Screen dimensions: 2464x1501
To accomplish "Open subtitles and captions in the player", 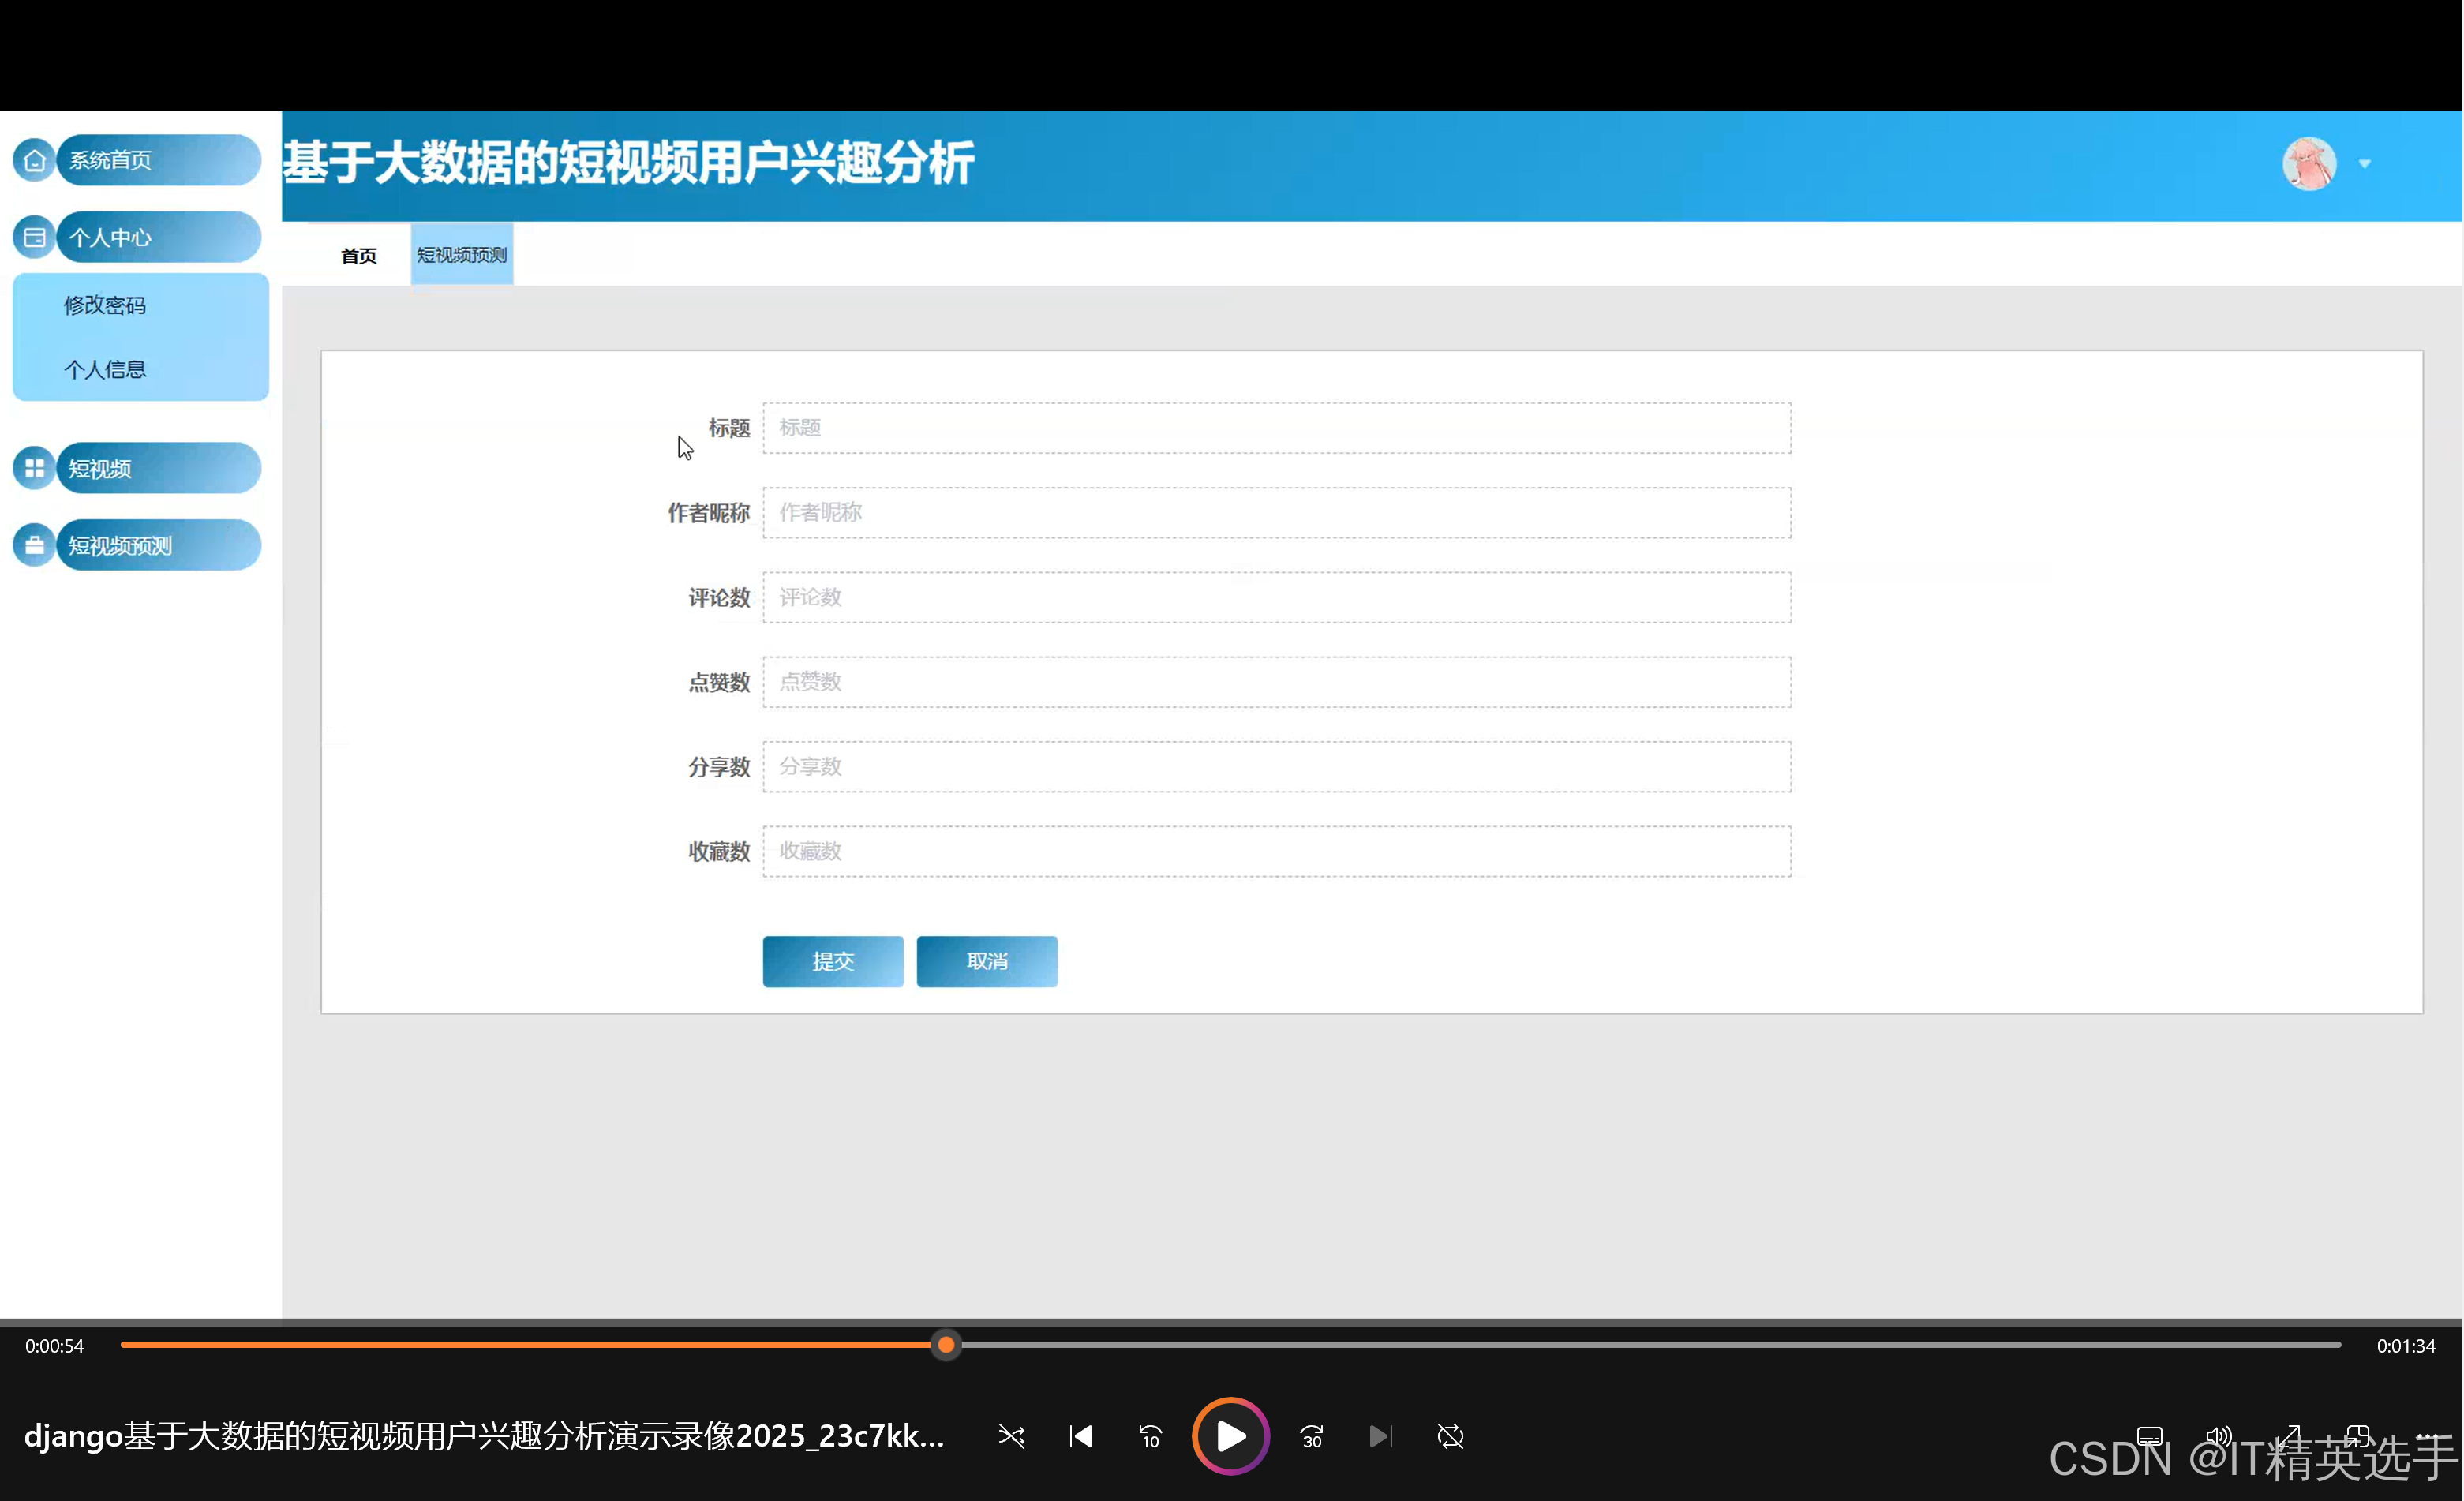I will point(2149,1437).
